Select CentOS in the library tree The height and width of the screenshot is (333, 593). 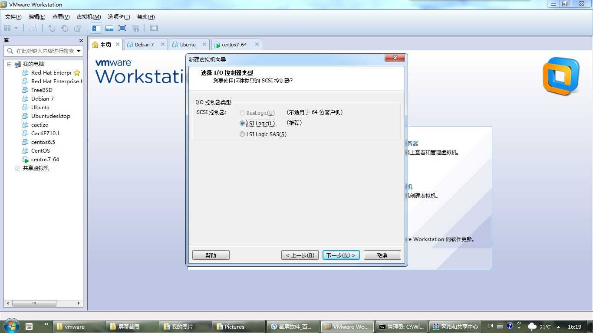tap(40, 150)
